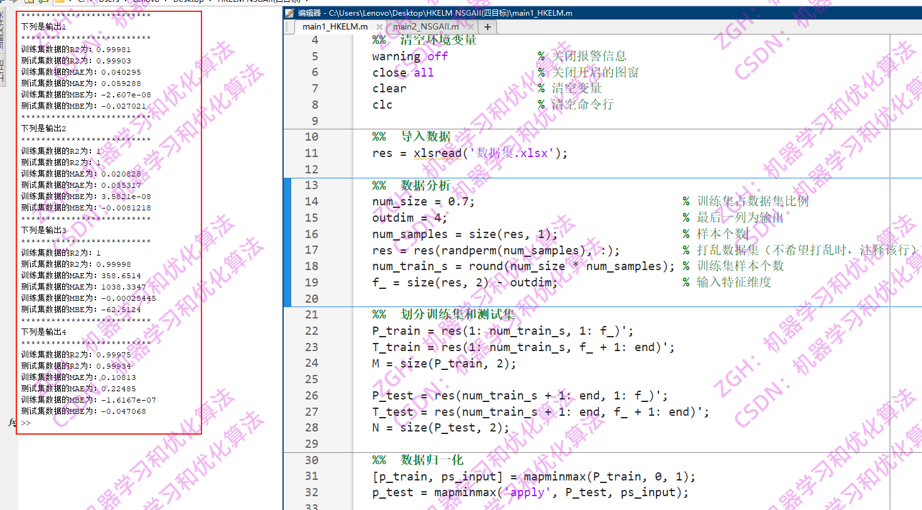
Task: Click the green arrow icon in the top toolbar
Action: point(41,3)
